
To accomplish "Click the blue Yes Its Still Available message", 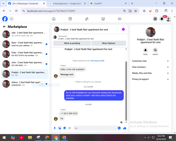I will [x=94, y=95].
